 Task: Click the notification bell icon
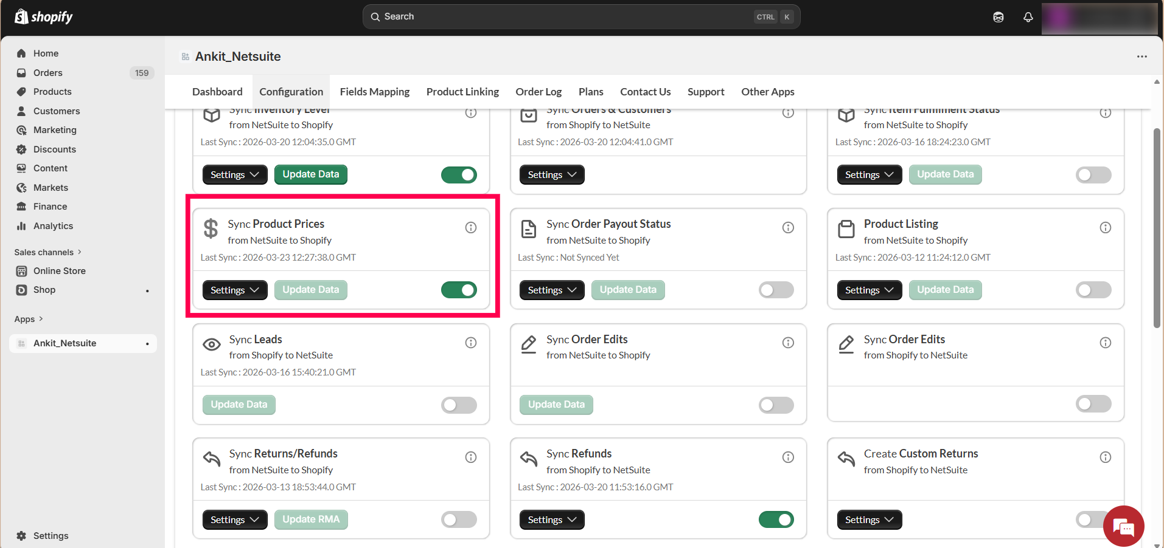1028,17
